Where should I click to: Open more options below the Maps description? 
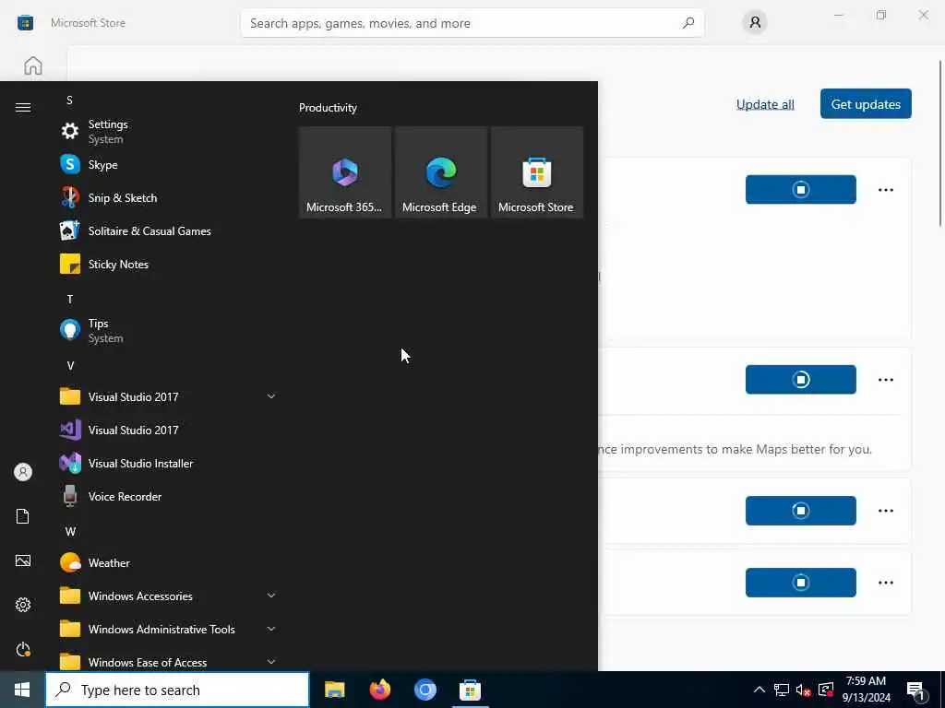(x=885, y=511)
